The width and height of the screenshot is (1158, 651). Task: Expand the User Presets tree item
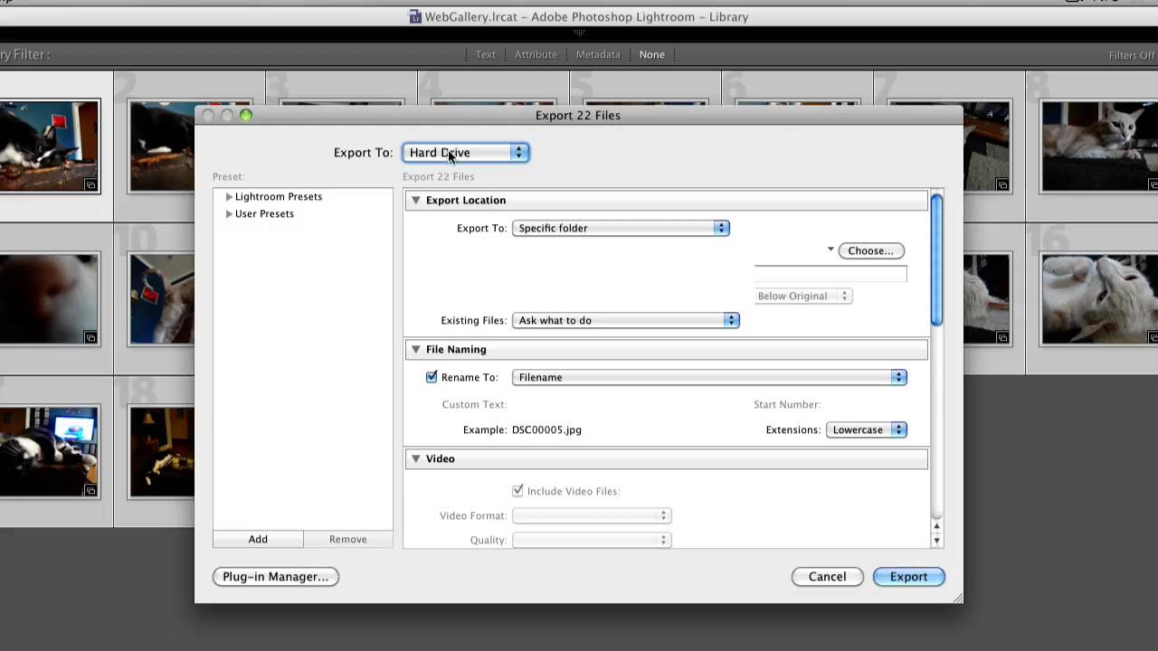pyautogui.click(x=229, y=213)
